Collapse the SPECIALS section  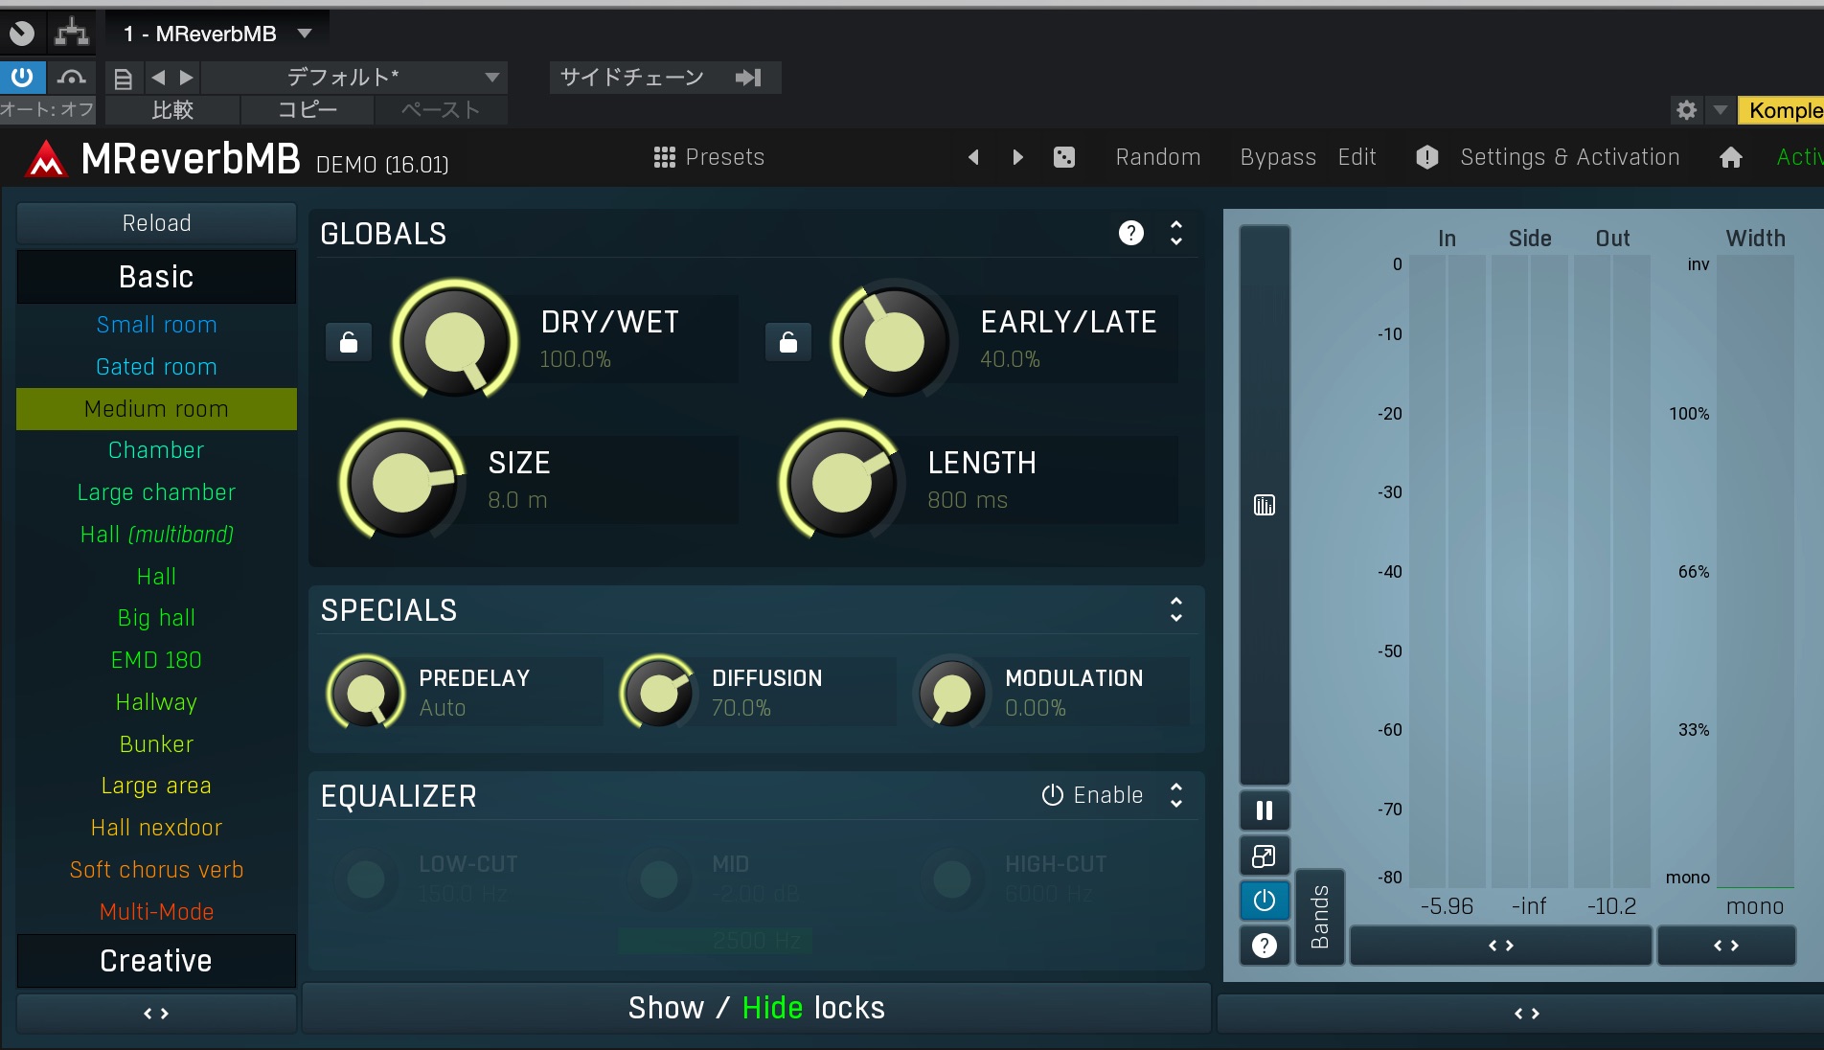click(1175, 609)
